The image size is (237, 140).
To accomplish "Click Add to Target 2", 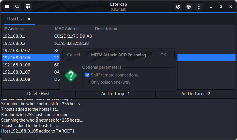I will click(x=196, y=94).
